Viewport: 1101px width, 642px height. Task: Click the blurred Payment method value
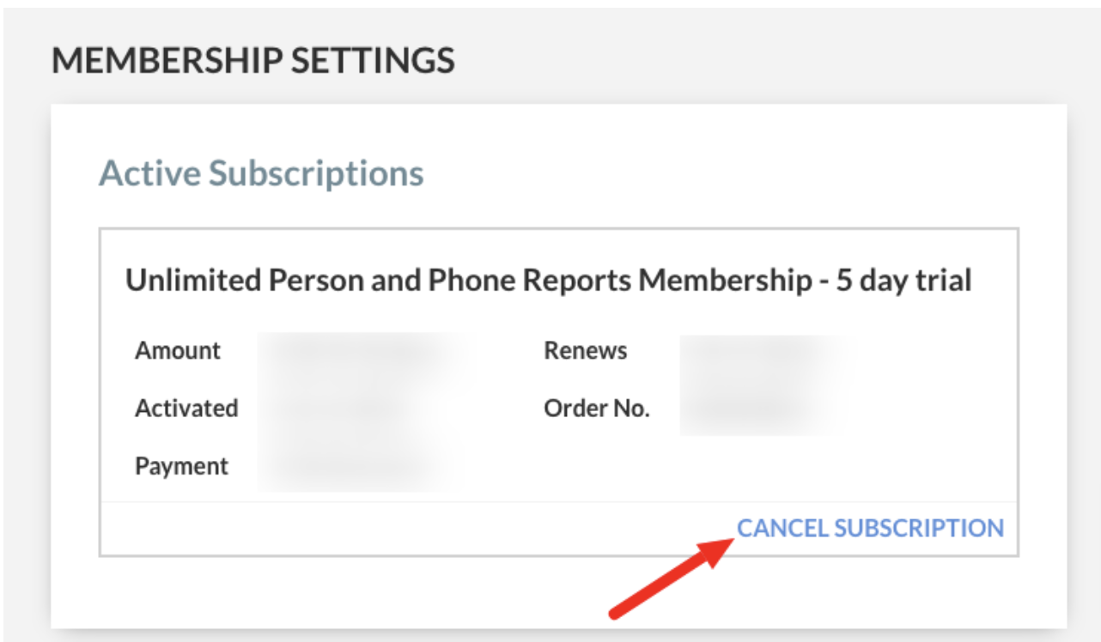click(x=352, y=466)
